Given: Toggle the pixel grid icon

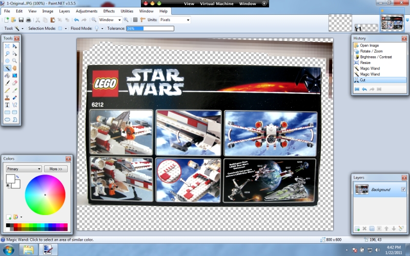Looking at the screenshot, I should pyautogui.click(x=135, y=20).
